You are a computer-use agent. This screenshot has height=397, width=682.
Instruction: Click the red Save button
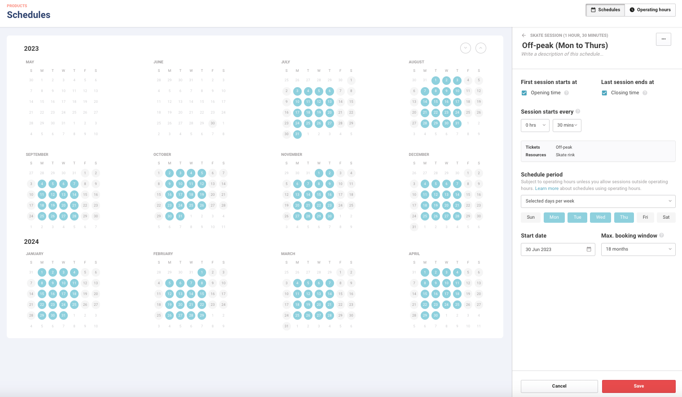tap(639, 386)
